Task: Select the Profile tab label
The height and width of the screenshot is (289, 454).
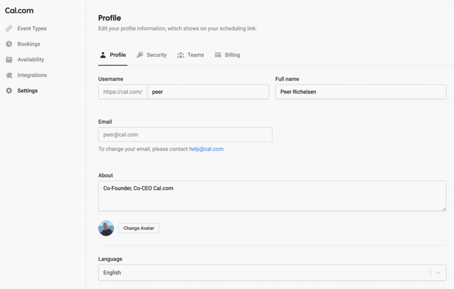Action: pyautogui.click(x=118, y=55)
